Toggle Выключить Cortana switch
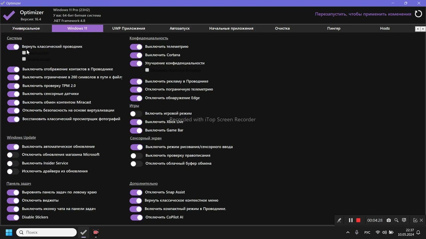Image resolution: width=426 pixels, height=239 pixels. [x=136, y=55]
